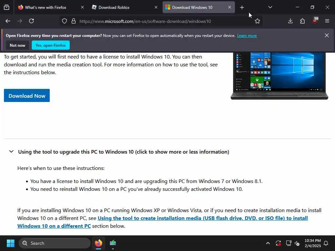Close the Download Roblox tab
The image size is (335, 251).
click(x=156, y=7)
